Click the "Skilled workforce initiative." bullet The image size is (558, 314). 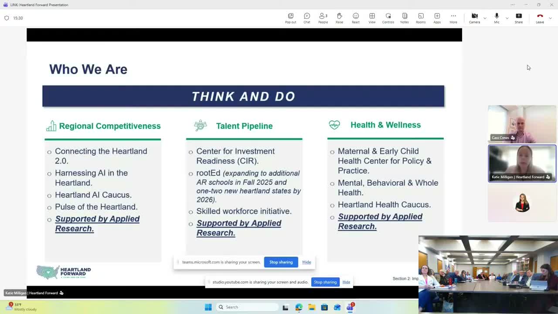pos(244,211)
